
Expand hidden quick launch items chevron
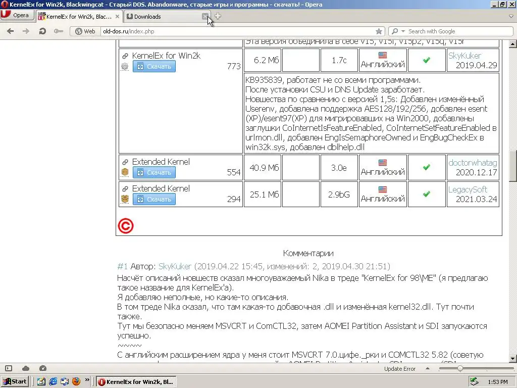pos(87,380)
